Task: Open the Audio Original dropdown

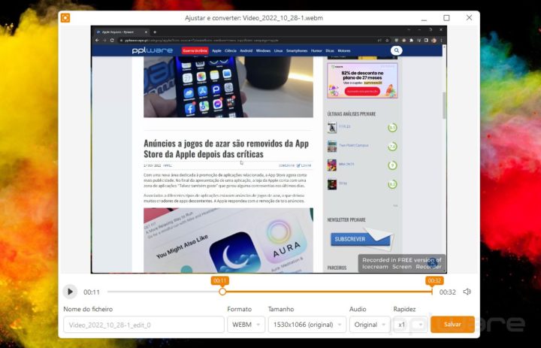Action: (x=370, y=325)
